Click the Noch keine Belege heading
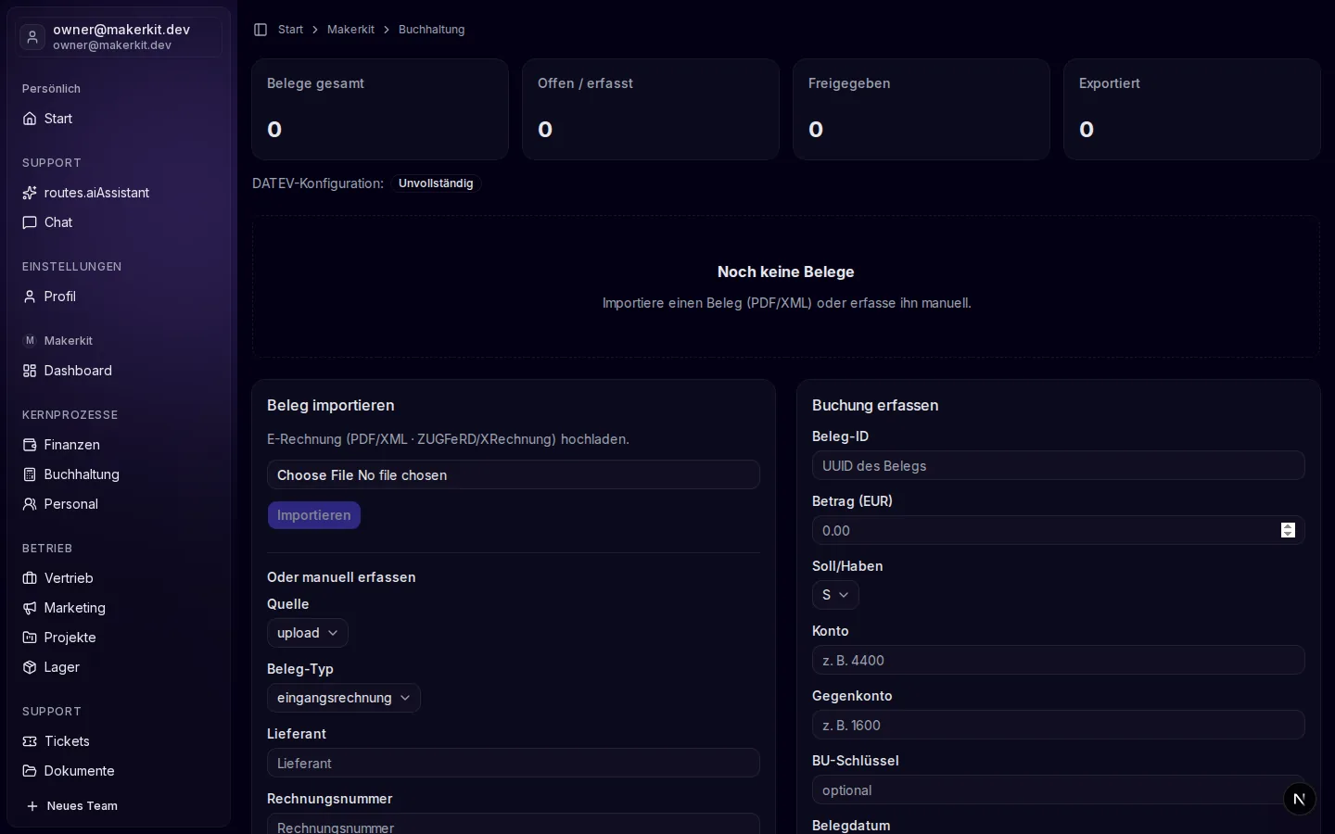1335x834 pixels. point(786,272)
